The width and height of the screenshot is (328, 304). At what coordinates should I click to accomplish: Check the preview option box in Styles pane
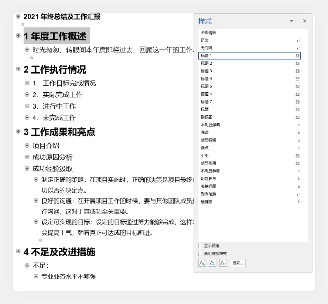coord(200,246)
